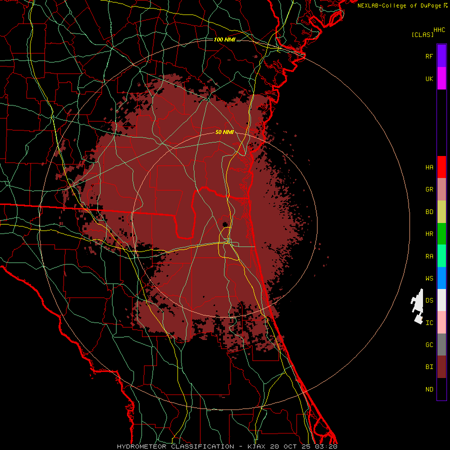Click the small black hole at radar center

click(225, 224)
